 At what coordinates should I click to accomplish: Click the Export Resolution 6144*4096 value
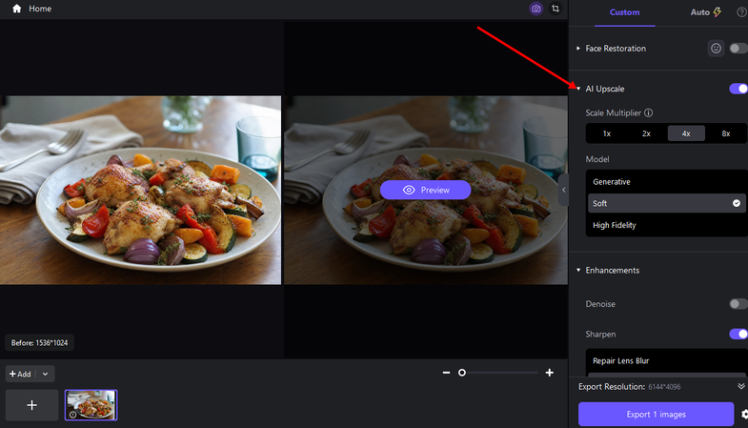[664, 387]
